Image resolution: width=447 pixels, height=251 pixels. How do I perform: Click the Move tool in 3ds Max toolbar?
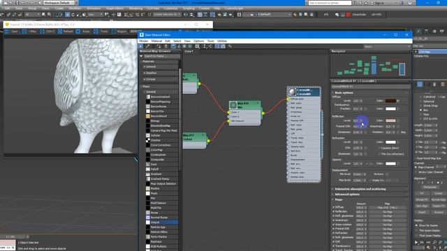(68, 14)
